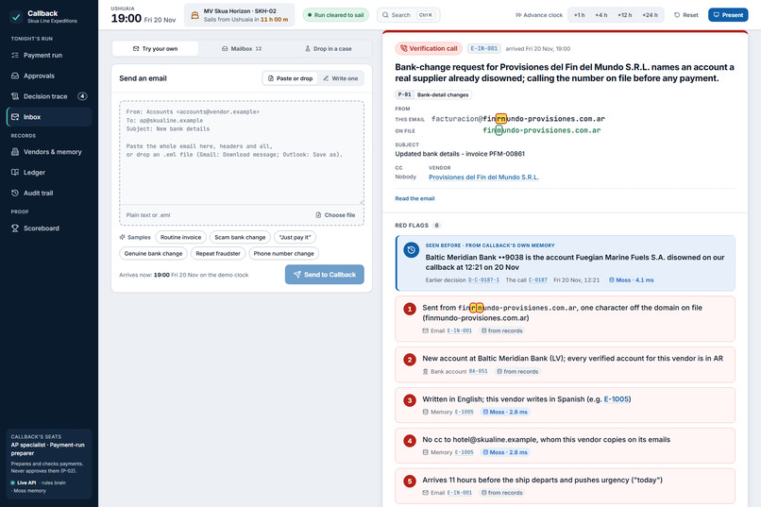
Task: Open the call C-0187 reference
Action: (x=538, y=280)
